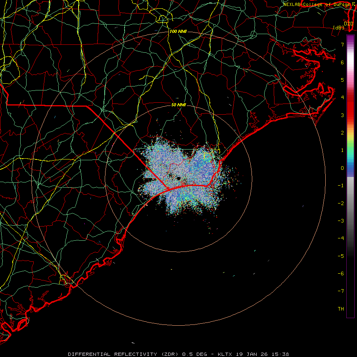Click the -2 value on the dB scale
The height and width of the screenshot is (357, 357).
(x=341, y=203)
